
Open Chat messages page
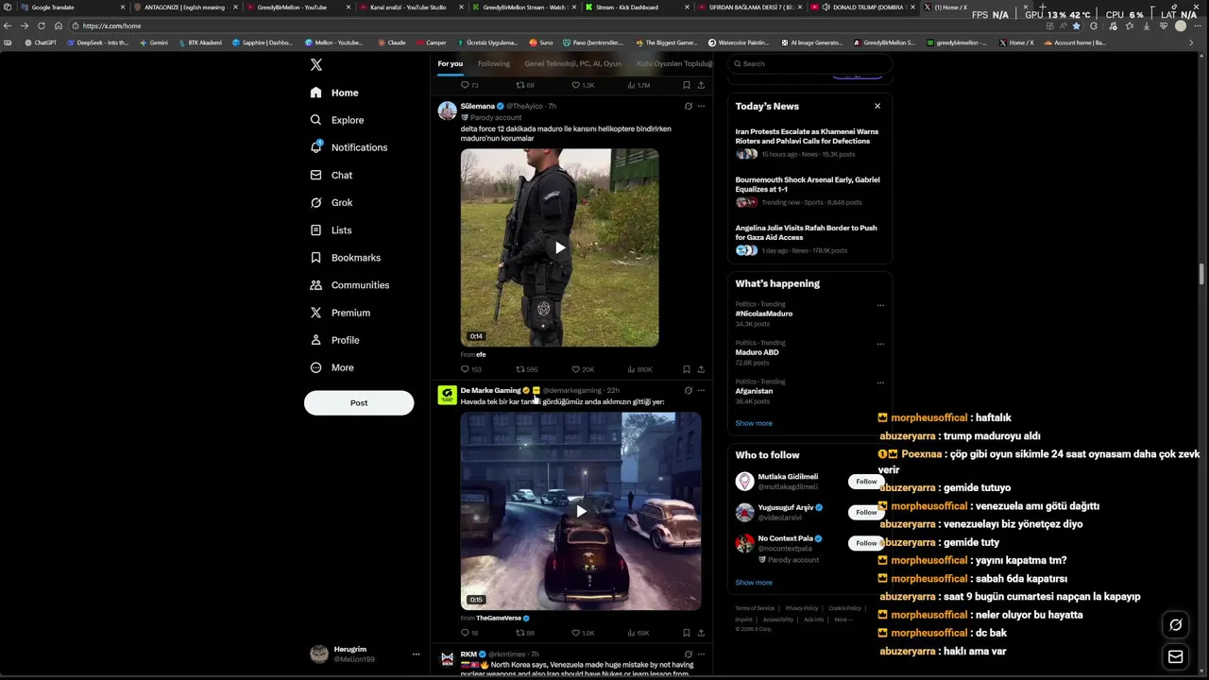[x=331, y=175]
